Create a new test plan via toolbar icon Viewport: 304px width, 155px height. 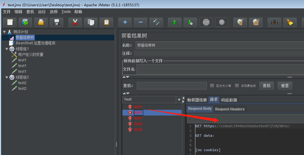(10, 22)
